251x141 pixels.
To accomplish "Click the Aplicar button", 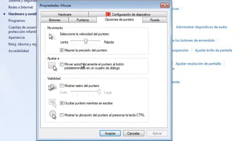I will (157, 133).
